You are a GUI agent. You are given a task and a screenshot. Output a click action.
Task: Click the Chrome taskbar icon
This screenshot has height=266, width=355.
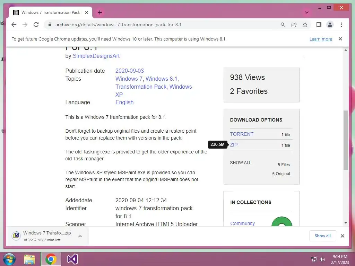click(x=51, y=259)
